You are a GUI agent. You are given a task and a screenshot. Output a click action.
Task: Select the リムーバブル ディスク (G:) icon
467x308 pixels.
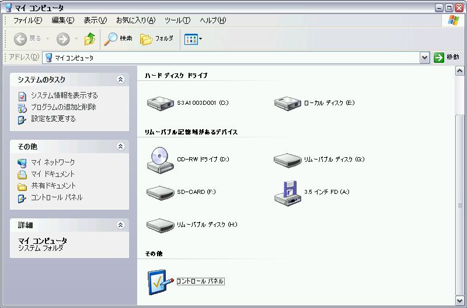(x=287, y=159)
